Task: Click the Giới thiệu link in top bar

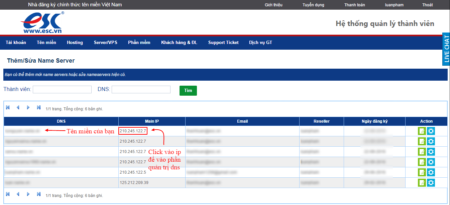Action: (273, 5)
